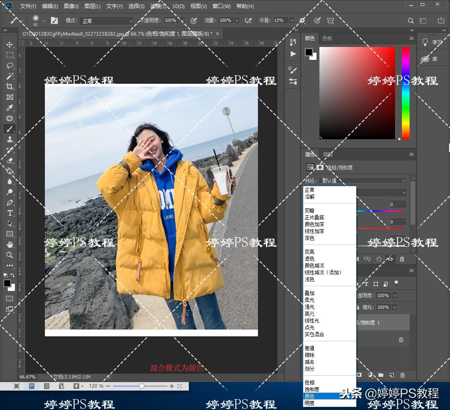Open the 文件(F) menu
The height and width of the screenshot is (410, 450).
click(28, 6)
